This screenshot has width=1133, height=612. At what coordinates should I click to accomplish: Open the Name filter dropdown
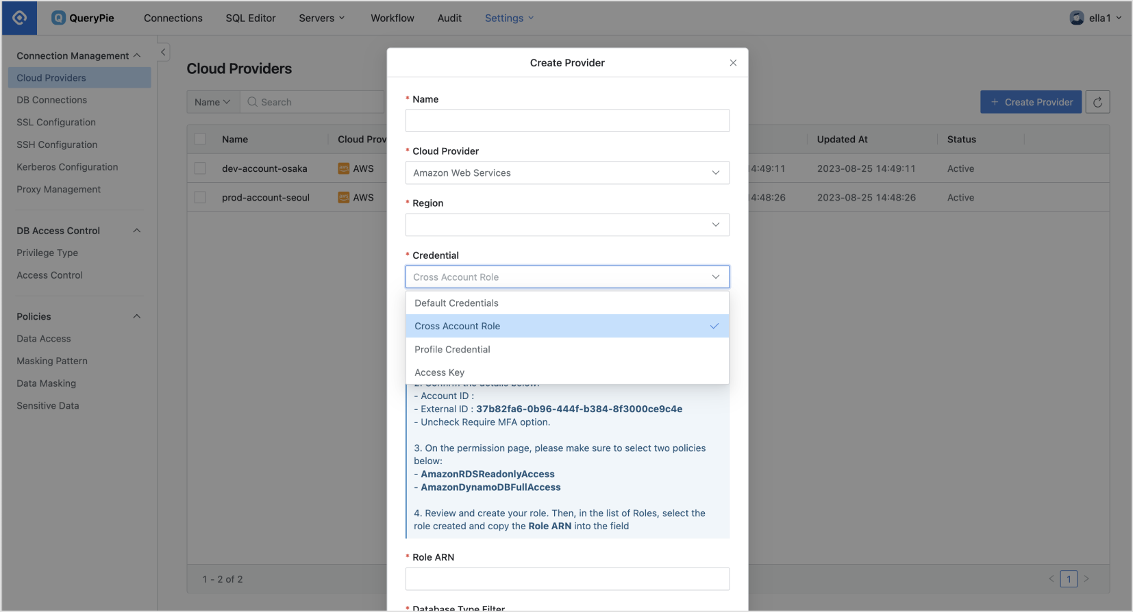(213, 102)
